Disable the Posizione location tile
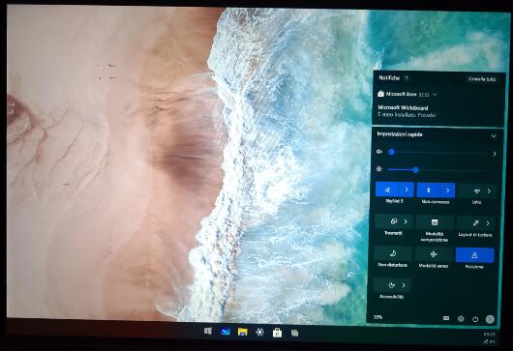Viewport: 513px width, 351px height. [474, 255]
